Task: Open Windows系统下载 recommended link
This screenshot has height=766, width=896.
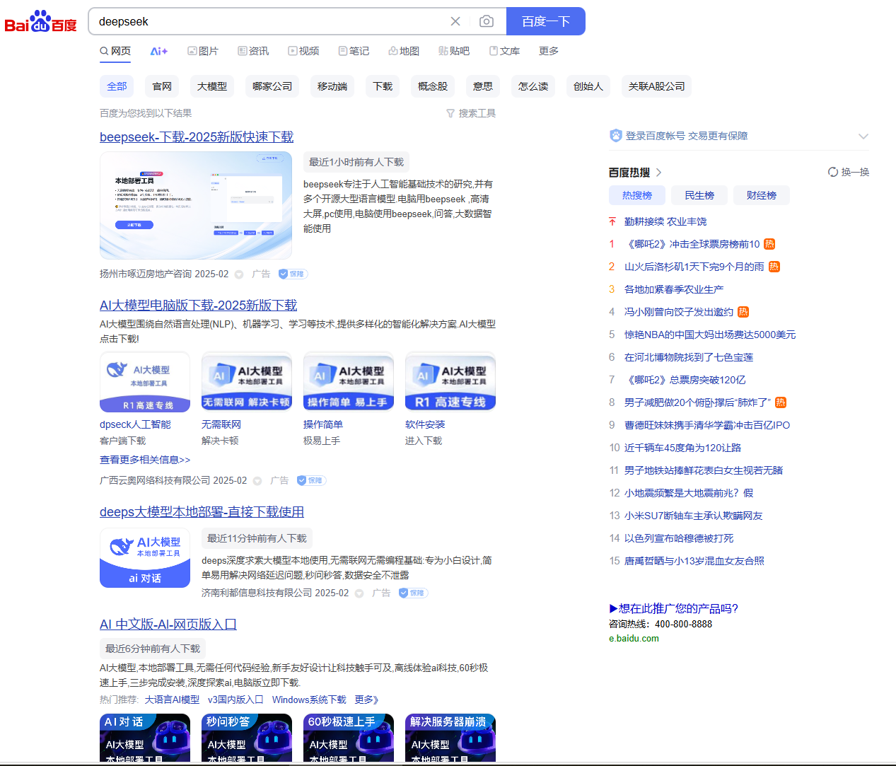Action: click(309, 700)
